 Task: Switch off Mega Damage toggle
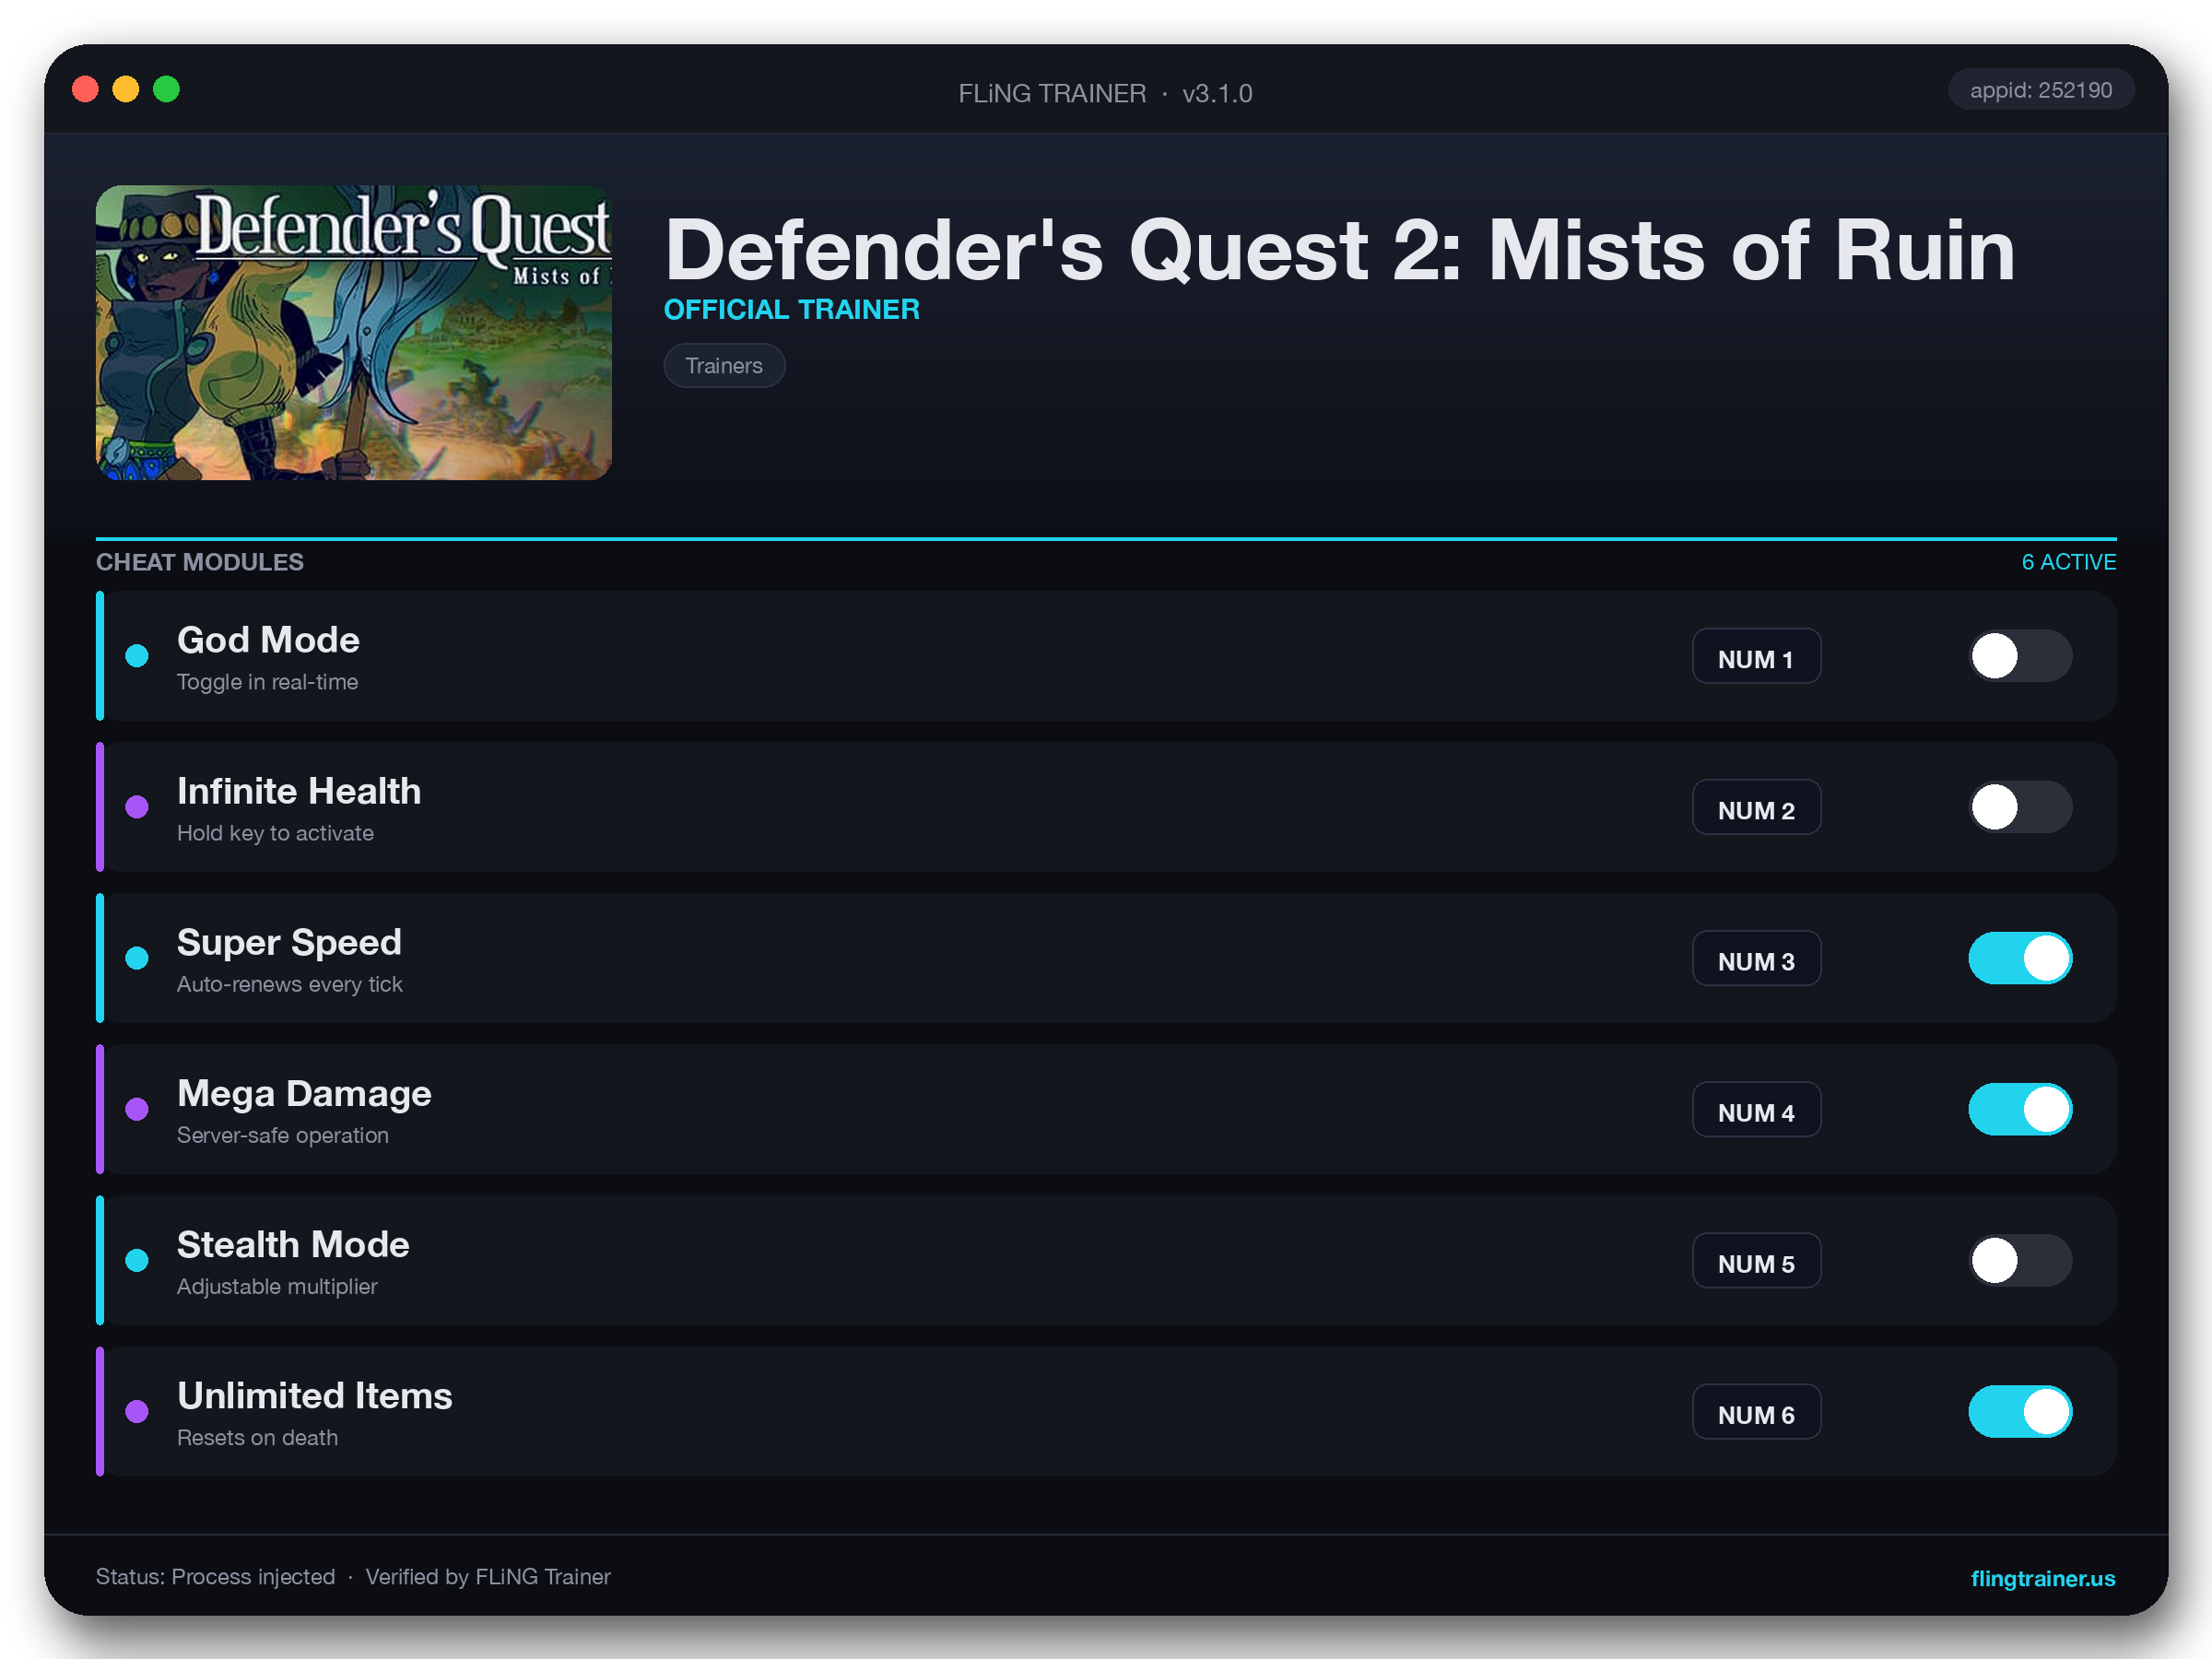coord(2020,1109)
